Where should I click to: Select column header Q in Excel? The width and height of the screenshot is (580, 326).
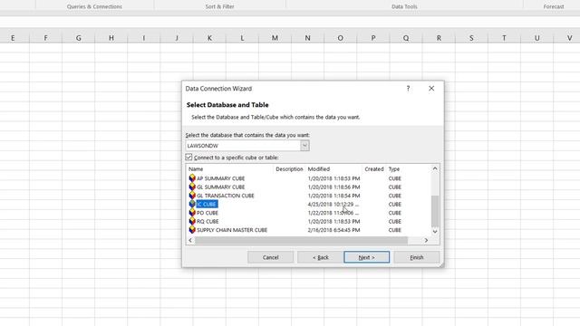[406, 38]
